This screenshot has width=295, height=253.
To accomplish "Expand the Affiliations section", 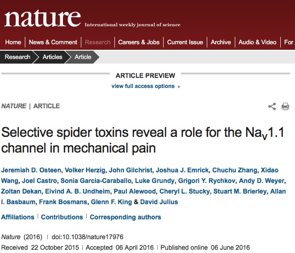I will pos(17,217).
